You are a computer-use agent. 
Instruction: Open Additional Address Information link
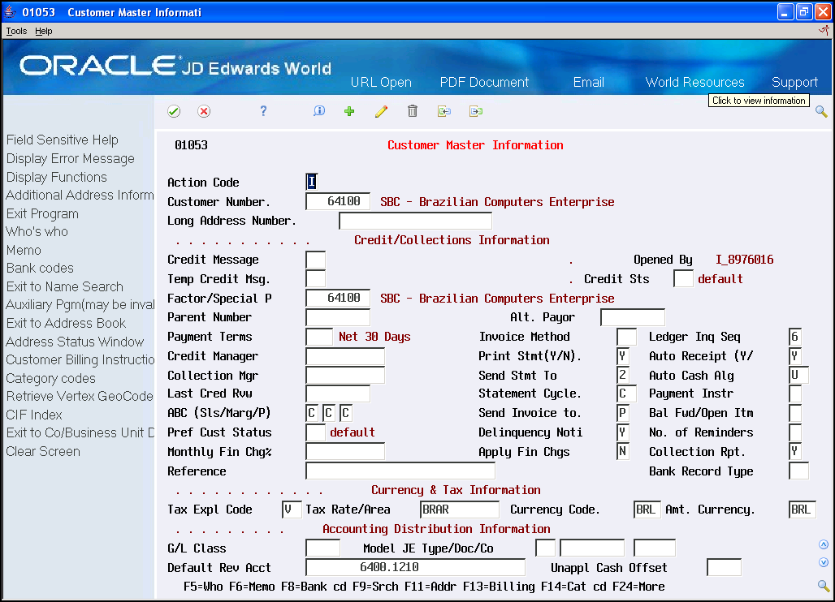[x=80, y=196]
